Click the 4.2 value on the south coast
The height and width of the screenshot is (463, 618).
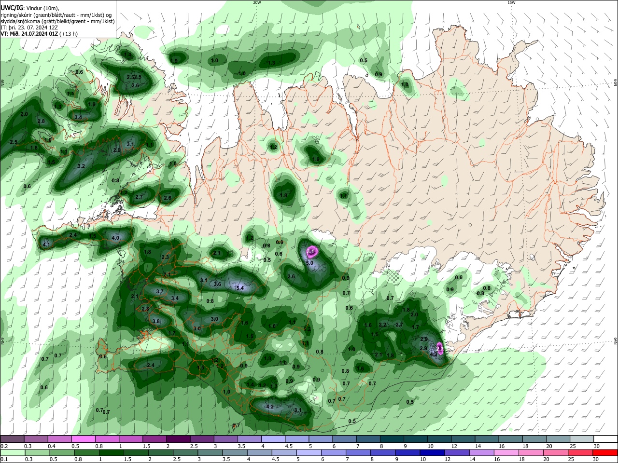tap(270, 407)
